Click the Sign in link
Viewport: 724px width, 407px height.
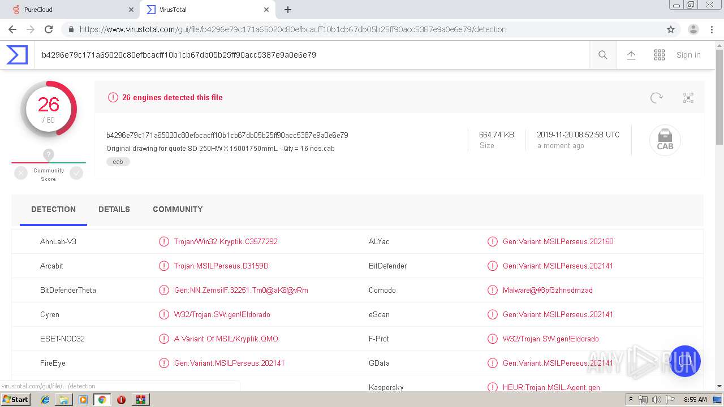pyautogui.click(x=688, y=55)
